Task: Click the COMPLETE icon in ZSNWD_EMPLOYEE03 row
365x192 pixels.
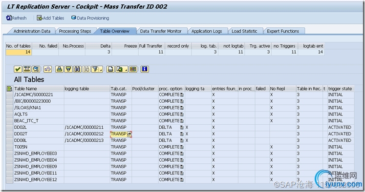Action: [182, 154]
